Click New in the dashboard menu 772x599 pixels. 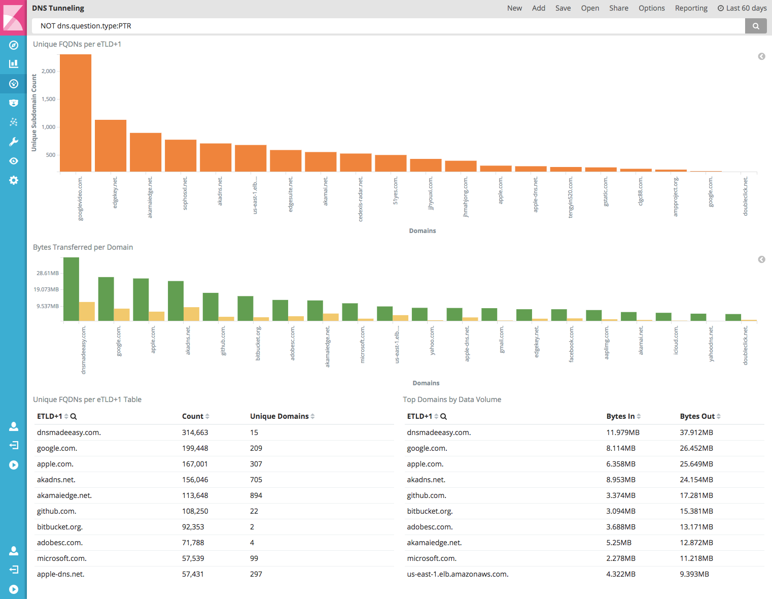pos(514,8)
